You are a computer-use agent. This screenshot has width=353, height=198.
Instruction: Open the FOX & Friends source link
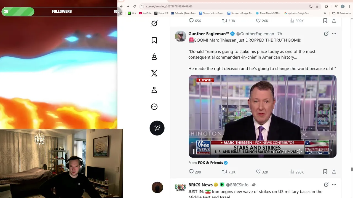210,163
